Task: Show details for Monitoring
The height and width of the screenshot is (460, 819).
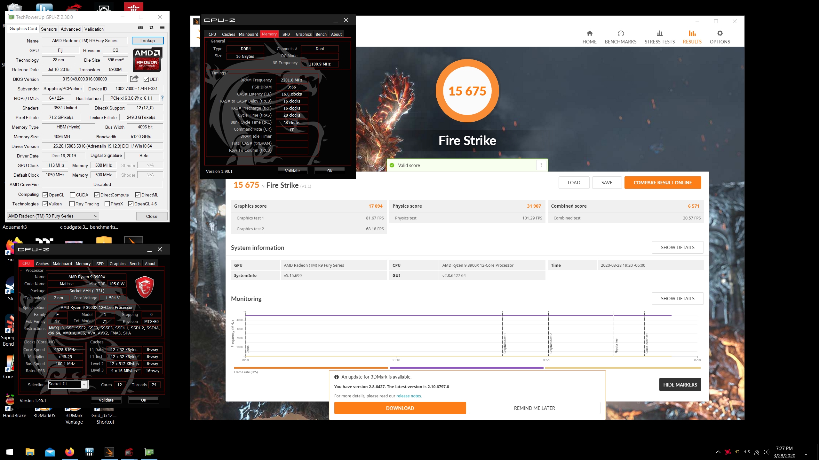Action: click(x=678, y=298)
